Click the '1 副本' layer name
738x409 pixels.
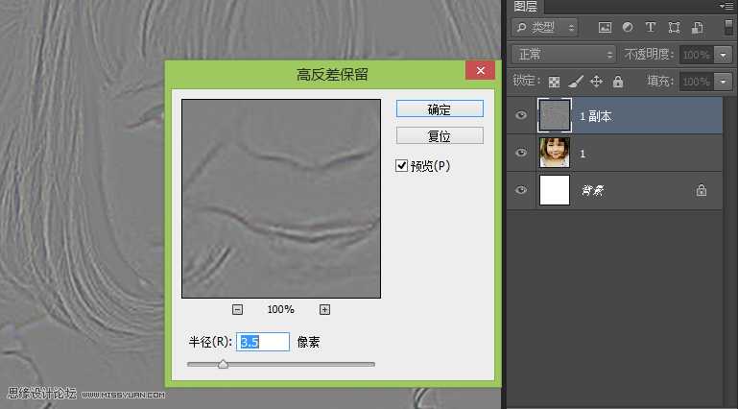(595, 116)
